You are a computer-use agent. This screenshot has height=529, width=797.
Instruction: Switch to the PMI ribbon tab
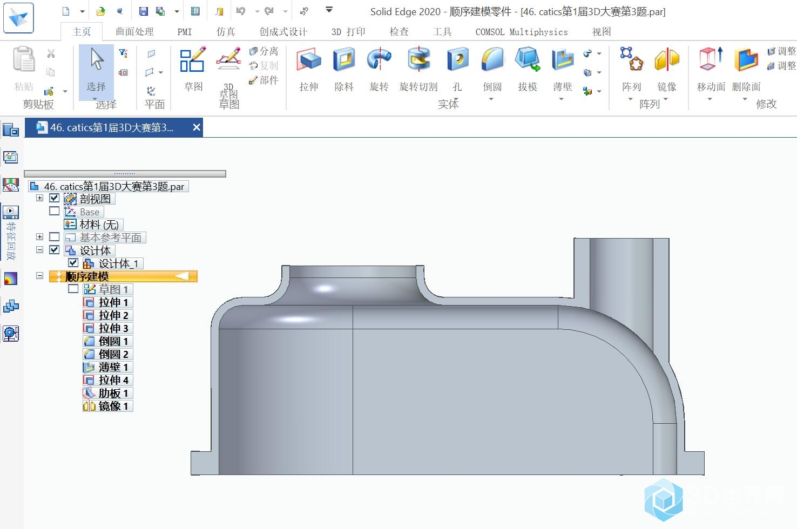[x=185, y=32]
